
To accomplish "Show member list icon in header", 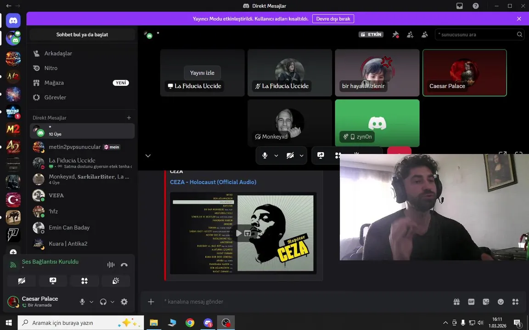I will coord(425,34).
